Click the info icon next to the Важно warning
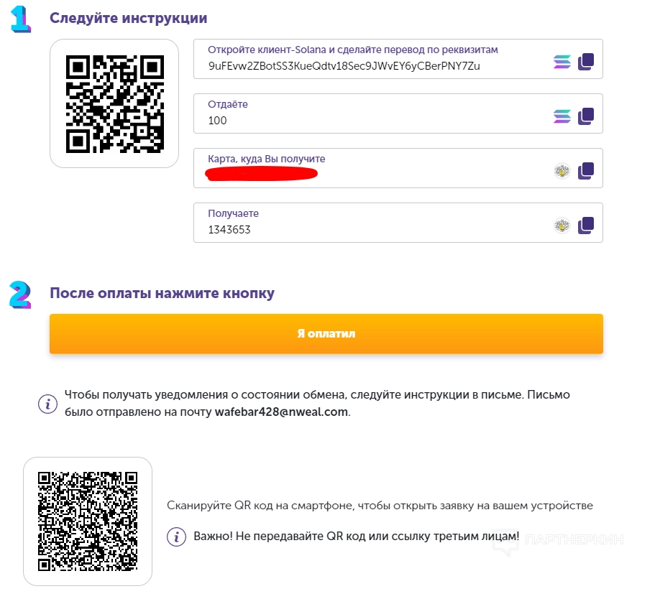The height and width of the screenshot is (594, 660). click(x=176, y=537)
